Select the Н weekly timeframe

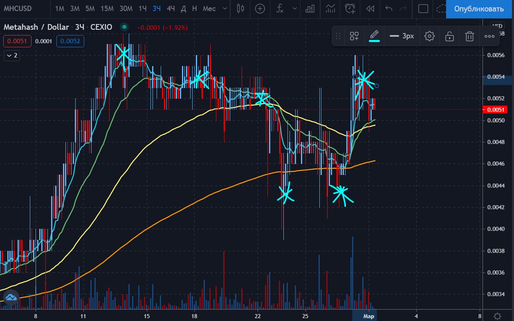point(194,9)
